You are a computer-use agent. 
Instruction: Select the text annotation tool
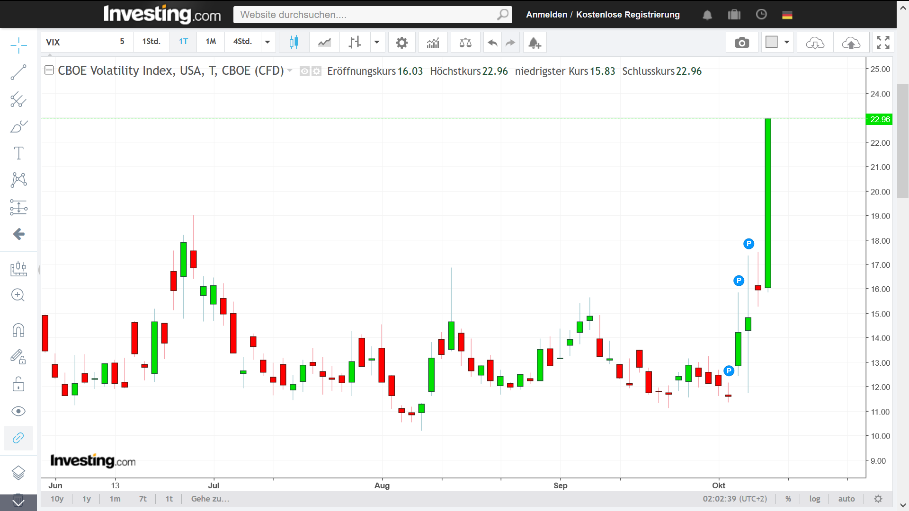18,153
